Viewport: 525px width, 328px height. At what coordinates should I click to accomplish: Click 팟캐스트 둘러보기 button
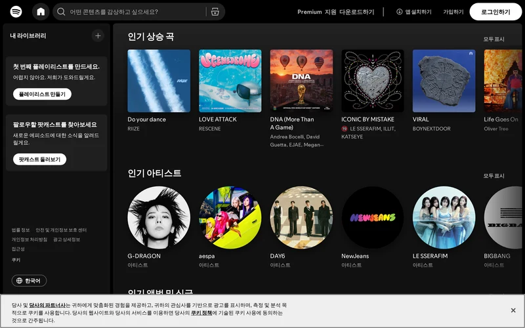pyautogui.click(x=39, y=159)
